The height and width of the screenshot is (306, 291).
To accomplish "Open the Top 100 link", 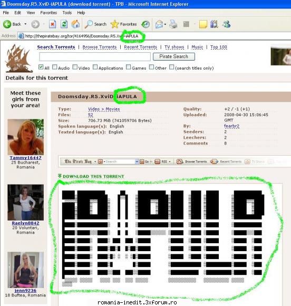I will pos(219,47).
